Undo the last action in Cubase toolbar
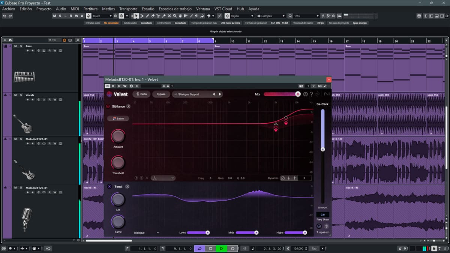The width and height of the screenshot is (450, 253). 4,16
